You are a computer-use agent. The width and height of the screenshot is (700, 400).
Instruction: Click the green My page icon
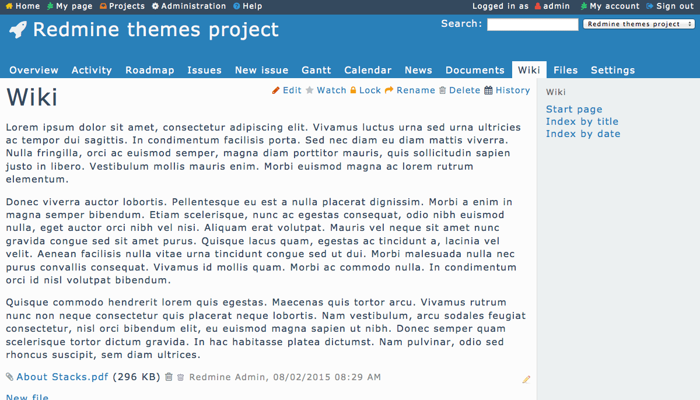50,6
